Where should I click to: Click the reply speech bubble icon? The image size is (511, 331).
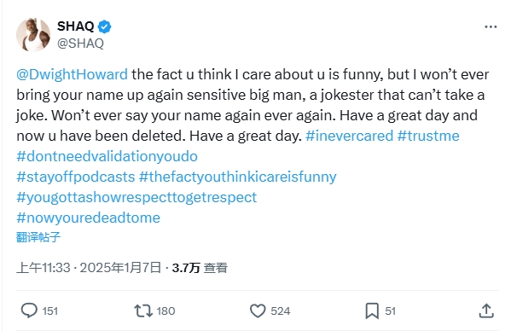(29, 311)
